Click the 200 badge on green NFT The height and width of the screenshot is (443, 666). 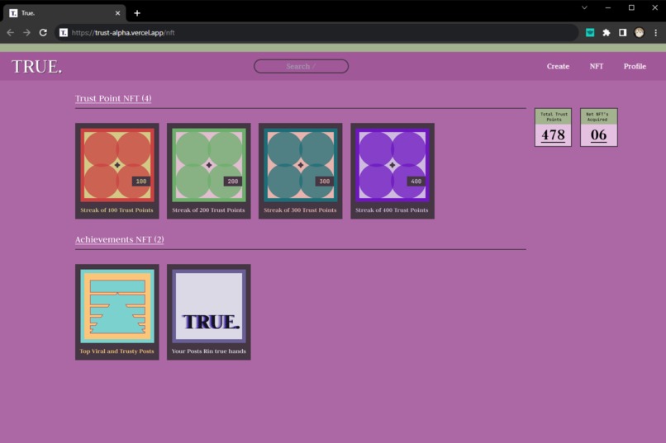click(233, 181)
